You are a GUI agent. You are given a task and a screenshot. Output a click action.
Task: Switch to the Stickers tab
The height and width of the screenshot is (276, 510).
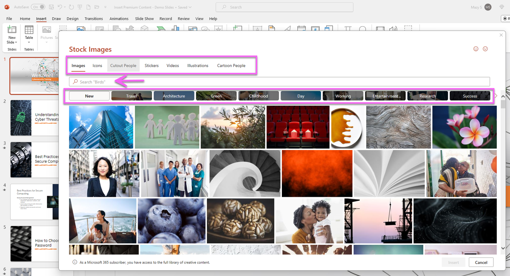click(x=151, y=66)
